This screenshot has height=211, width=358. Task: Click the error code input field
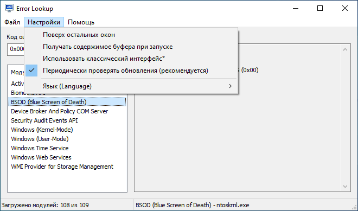16,49
